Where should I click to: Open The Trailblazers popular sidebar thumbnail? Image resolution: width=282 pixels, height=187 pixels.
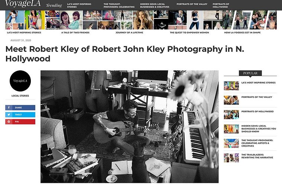pyautogui.click(x=231, y=158)
